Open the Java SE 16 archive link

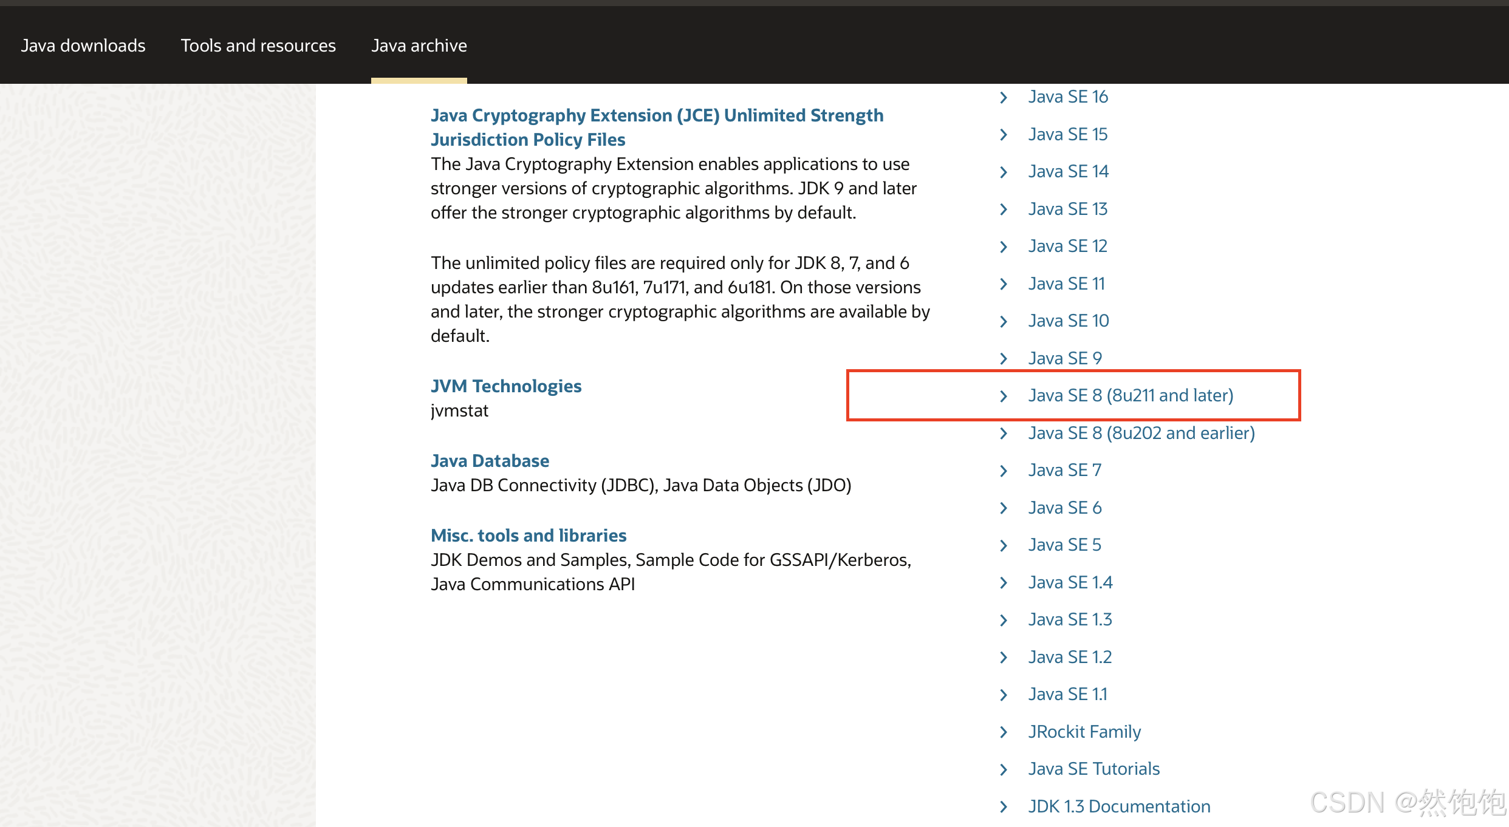[x=1068, y=97]
